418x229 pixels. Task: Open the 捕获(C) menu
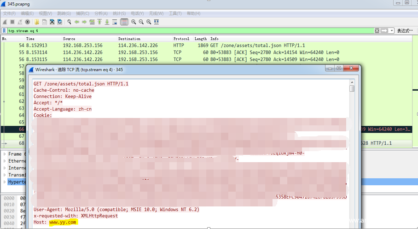point(82,13)
